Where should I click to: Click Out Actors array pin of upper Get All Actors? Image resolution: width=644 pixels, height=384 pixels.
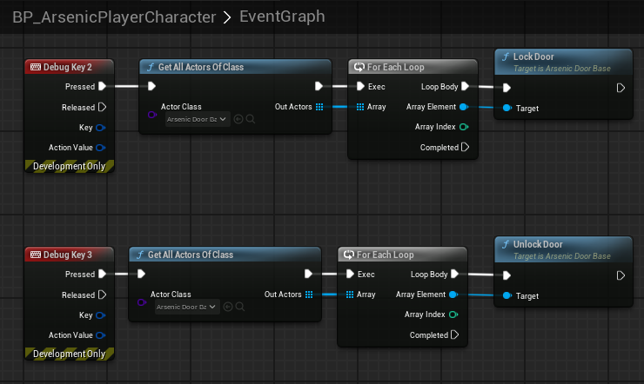point(319,107)
